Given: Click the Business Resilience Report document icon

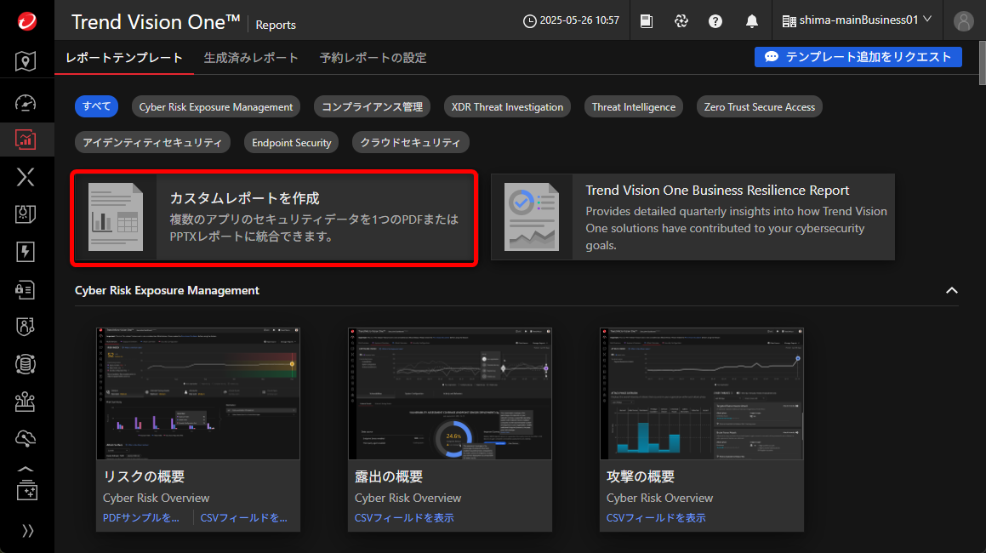Looking at the screenshot, I should point(532,217).
